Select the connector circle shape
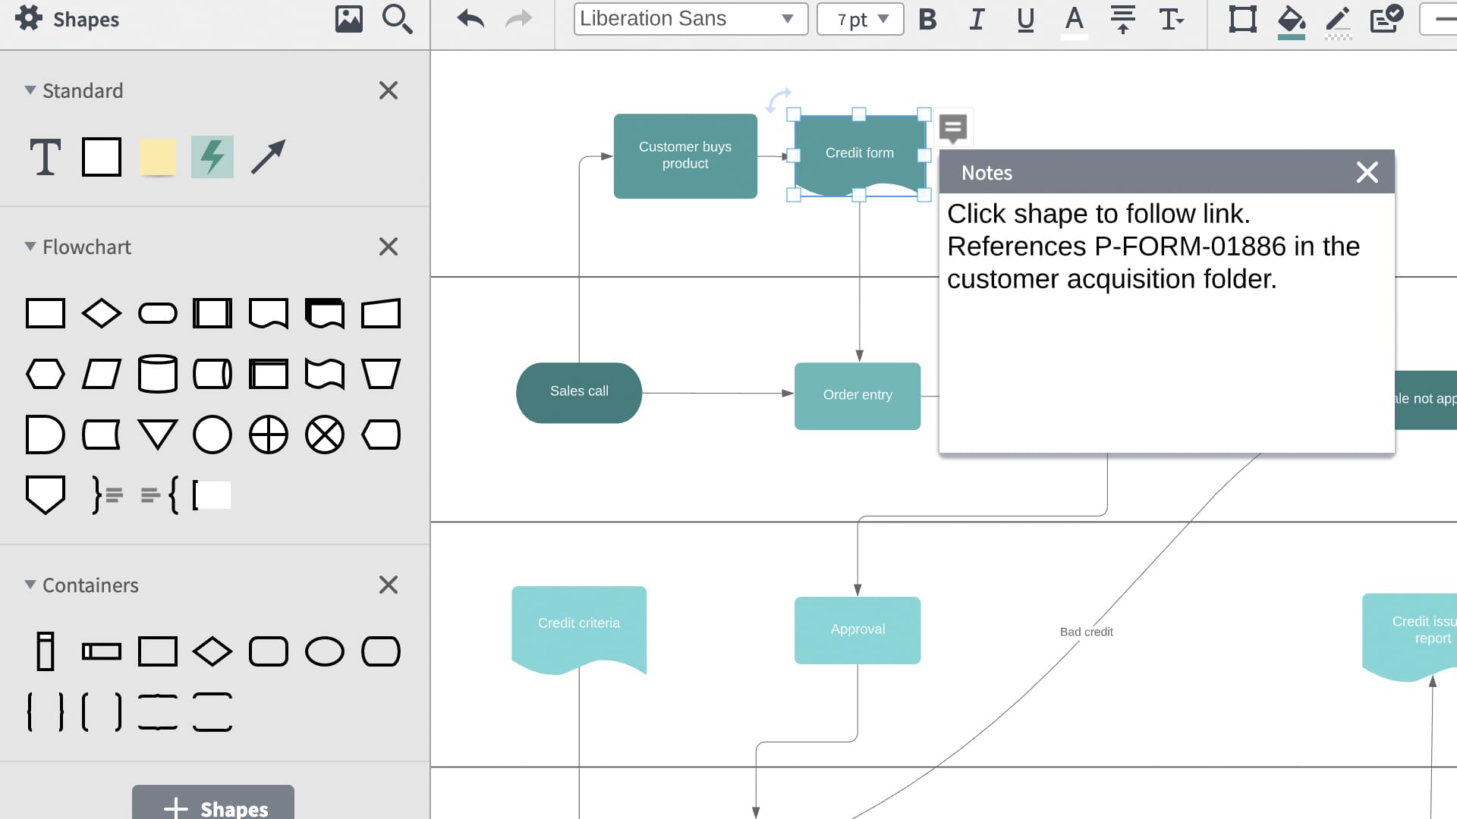1457x819 pixels. pos(212,435)
